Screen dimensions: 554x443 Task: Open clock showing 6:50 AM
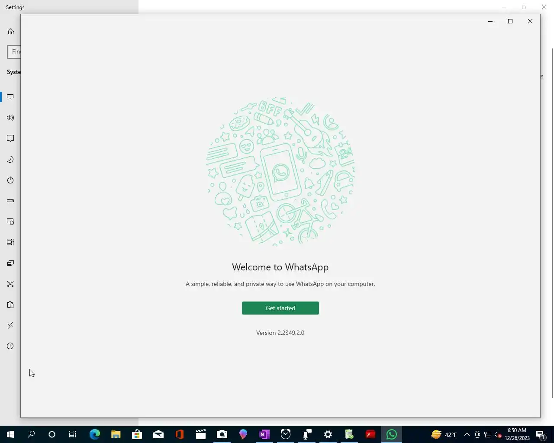517,434
